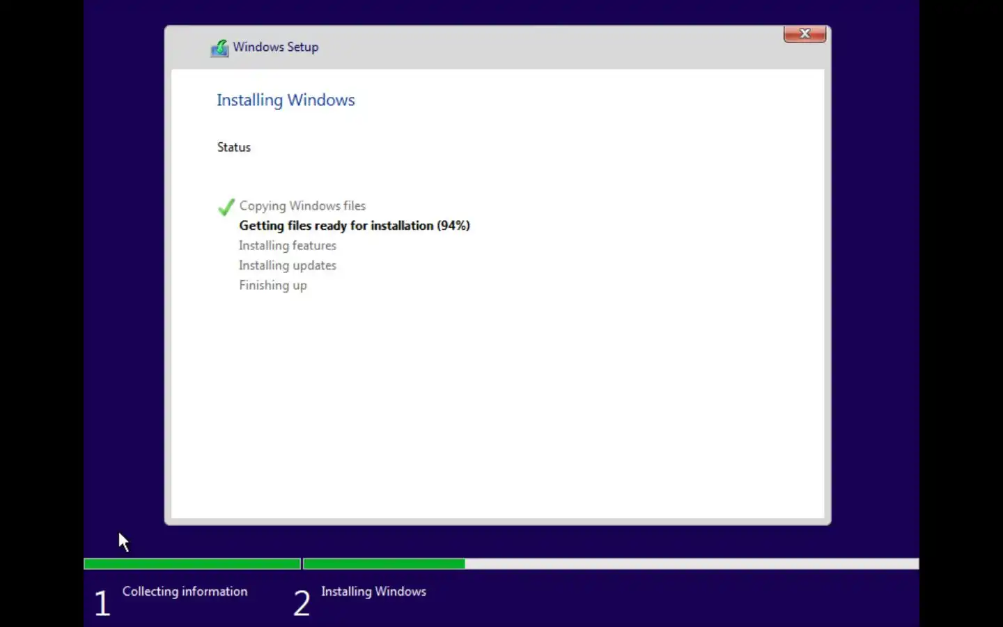Click the 'Finishing up' status line
Screen dimensions: 1003x627
[x=273, y=285]
